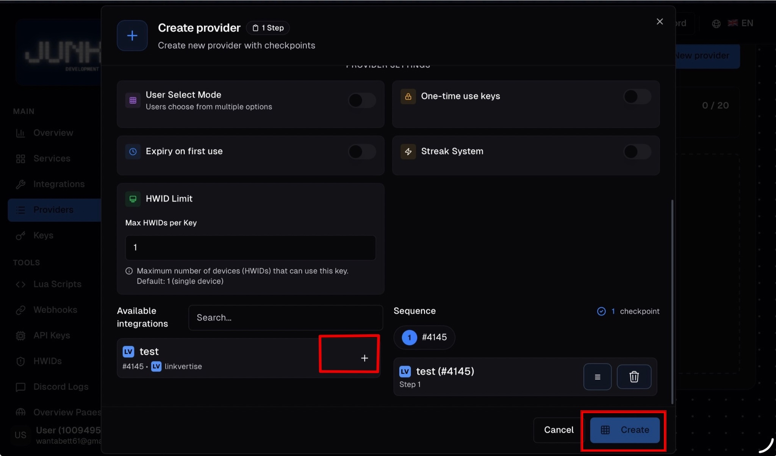Click the Cancel button
The height and width of the screenshot is (456, 776).
[x=559, y=430]
